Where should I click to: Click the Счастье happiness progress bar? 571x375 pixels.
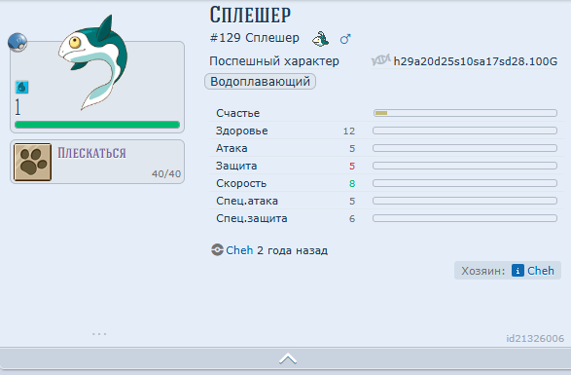pos(465,113)
